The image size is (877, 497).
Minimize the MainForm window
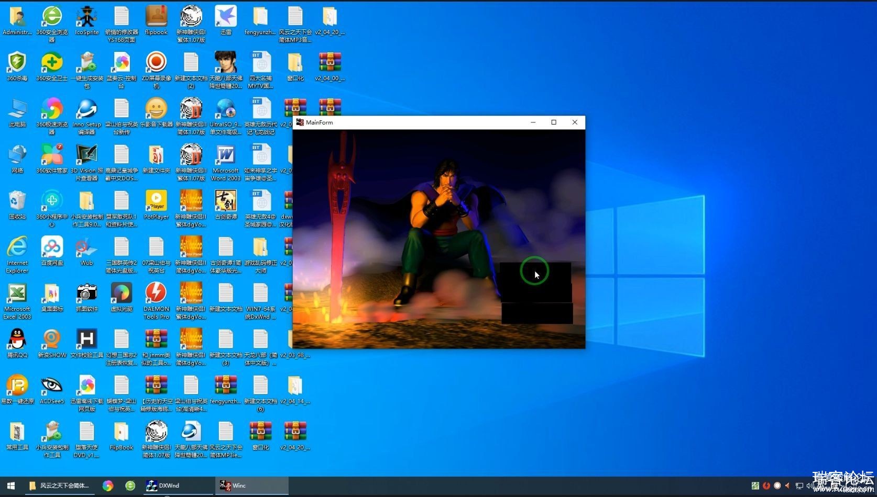click(533, 122)
